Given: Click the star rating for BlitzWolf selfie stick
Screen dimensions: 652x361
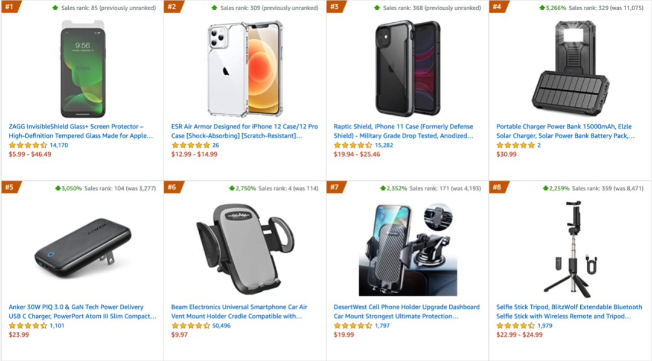Looking at the screenshot, I should pos(516,326).
